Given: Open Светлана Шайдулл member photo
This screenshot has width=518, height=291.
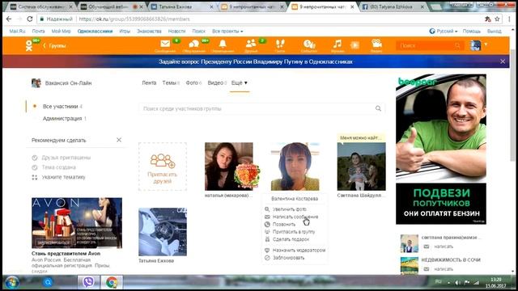Looking at the screenshot, I should pyautogui.click(x=361, y=167).
